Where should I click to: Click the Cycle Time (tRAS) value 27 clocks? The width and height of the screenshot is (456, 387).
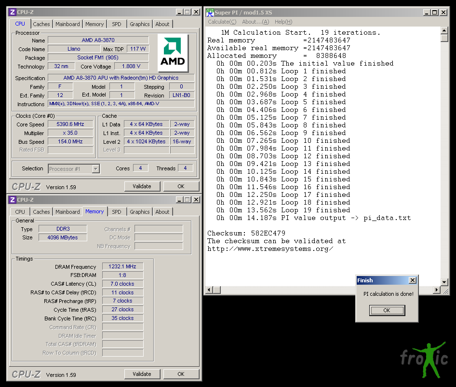coord(123,309)
